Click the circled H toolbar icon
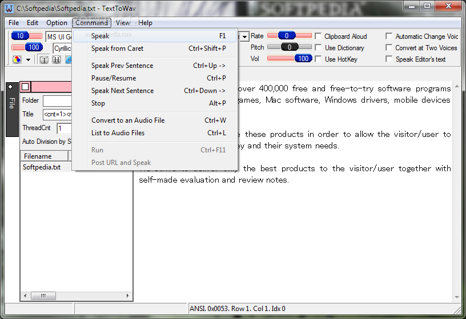This screenshot has height=319, width=466. point(57,60)
